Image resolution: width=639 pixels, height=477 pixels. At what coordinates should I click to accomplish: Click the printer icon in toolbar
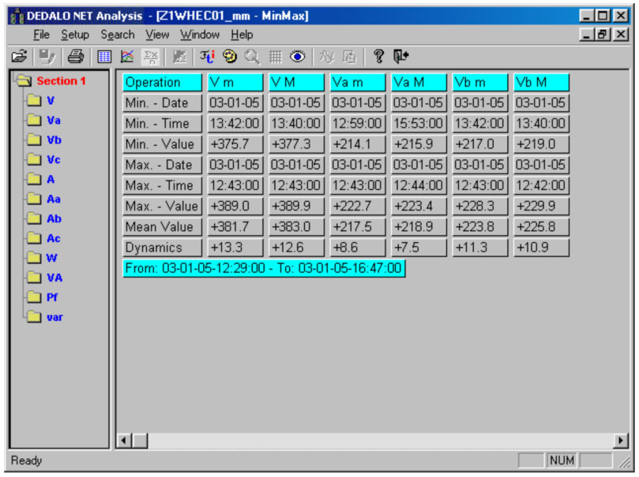click(75, 56)
